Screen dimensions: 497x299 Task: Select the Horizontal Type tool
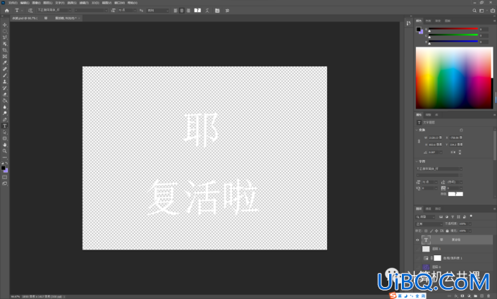tap(5, 126)
